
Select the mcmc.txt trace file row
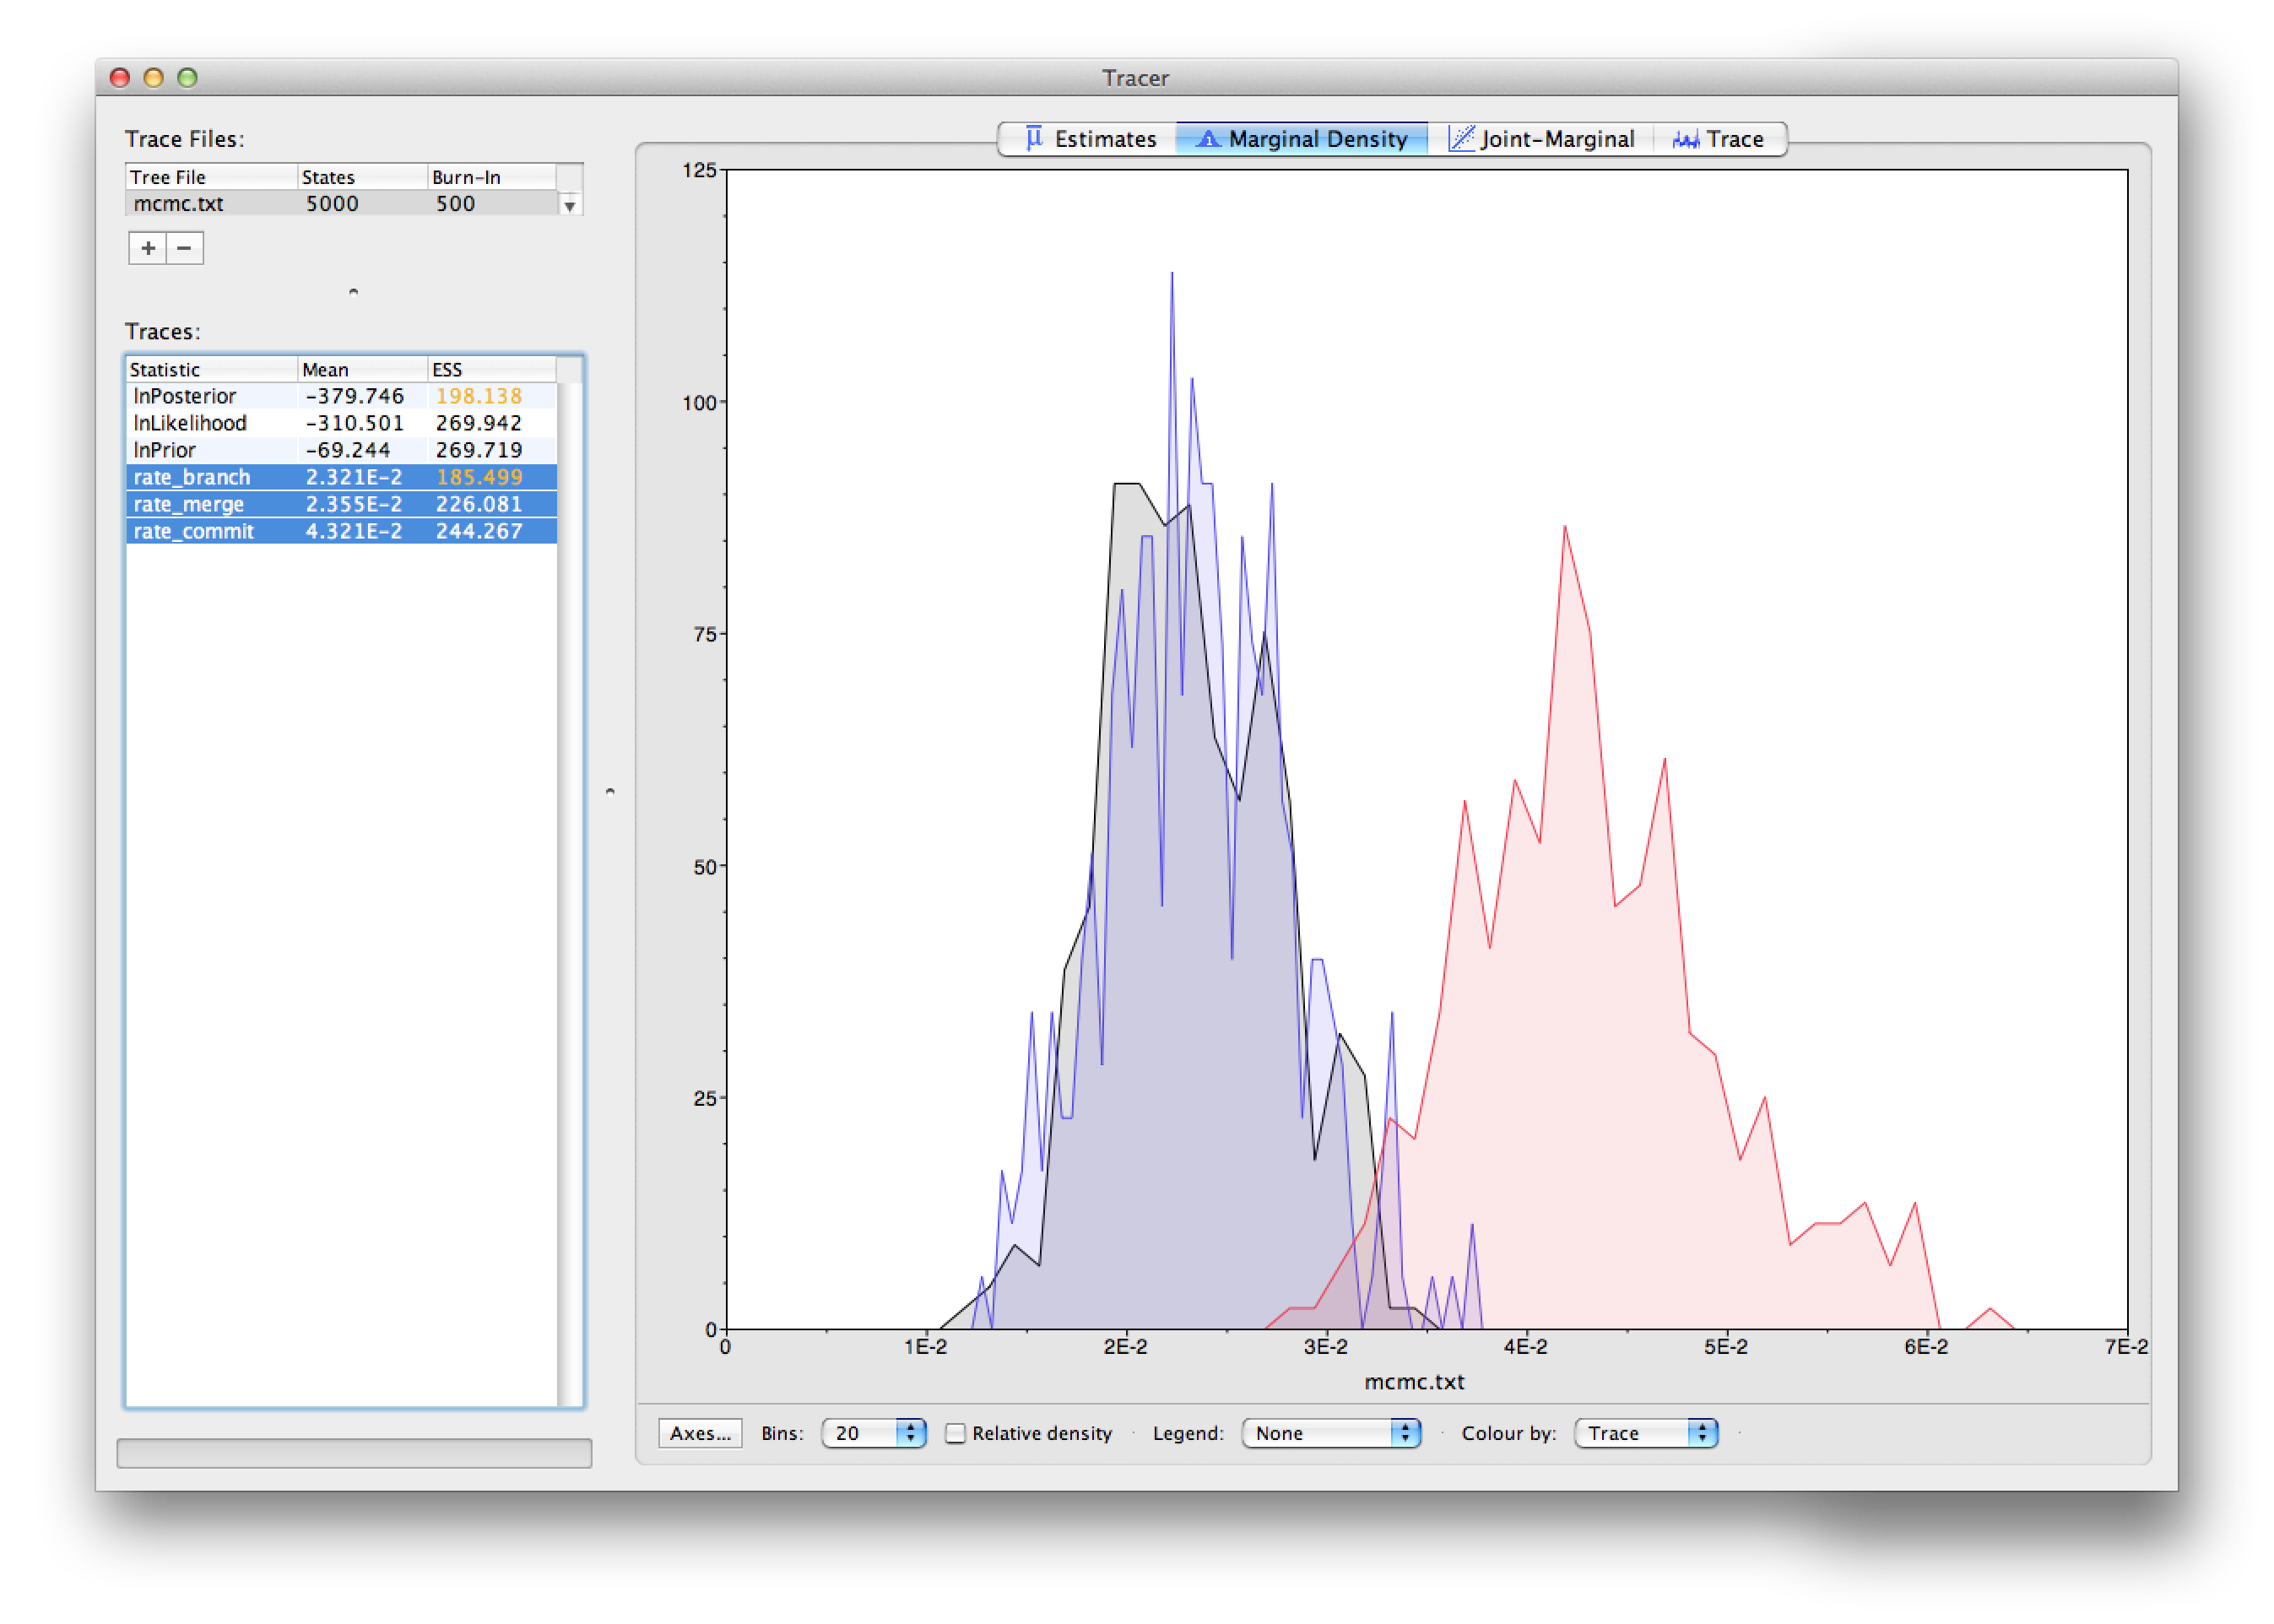(x=341, y=204)
